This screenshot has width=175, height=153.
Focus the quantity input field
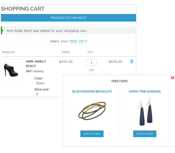tap(91, 62)
